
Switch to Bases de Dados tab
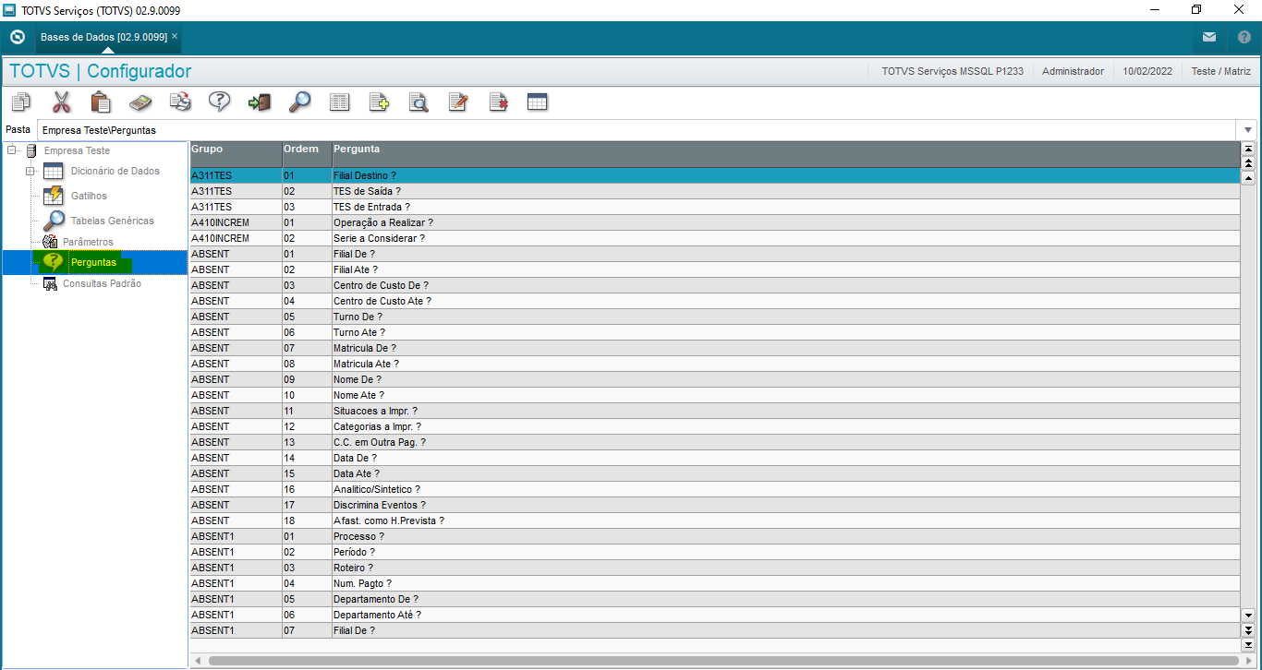click(x=103, y=37)
